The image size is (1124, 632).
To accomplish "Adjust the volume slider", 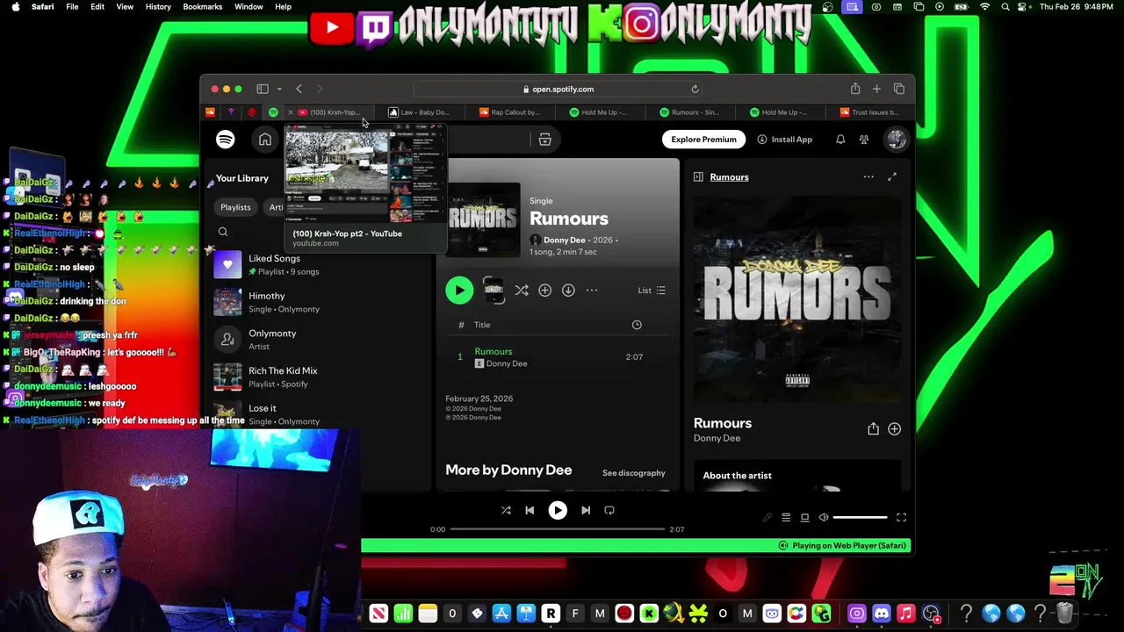I will click(x=860, y=518).
